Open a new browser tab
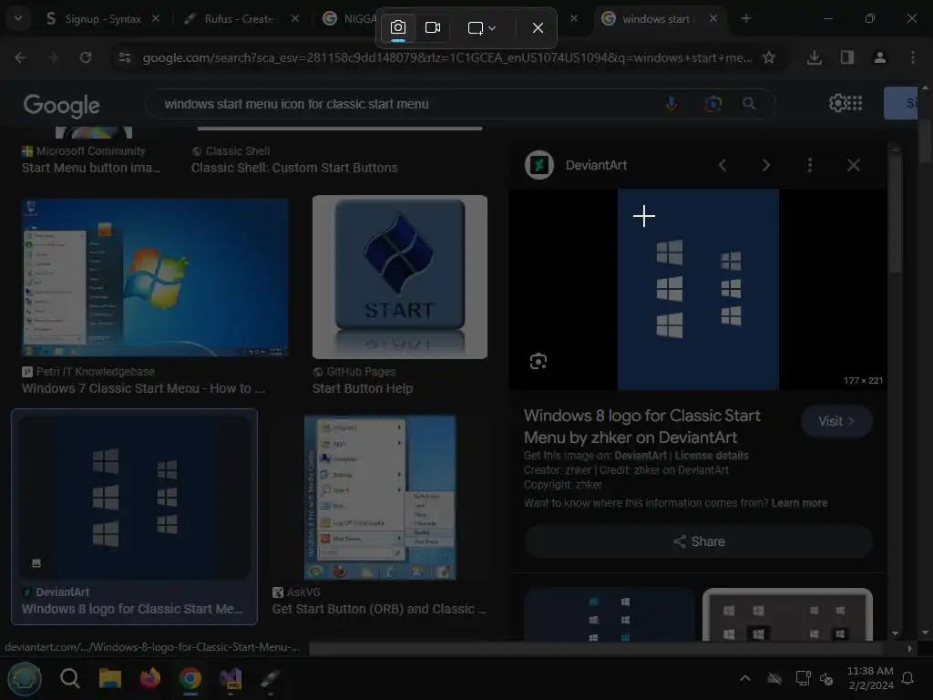933x700 pixels. (745, 19)
